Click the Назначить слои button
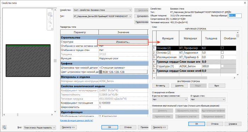Image resolution: width=248 pixels, height=132 pixels. pos(163,116)
